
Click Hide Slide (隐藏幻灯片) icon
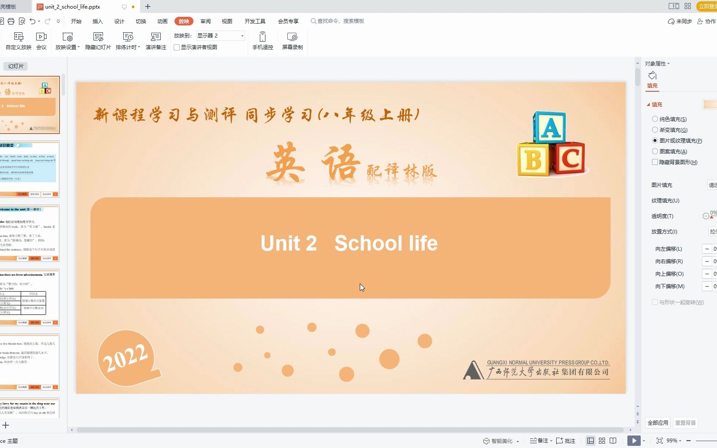click(x=98, y=41)
